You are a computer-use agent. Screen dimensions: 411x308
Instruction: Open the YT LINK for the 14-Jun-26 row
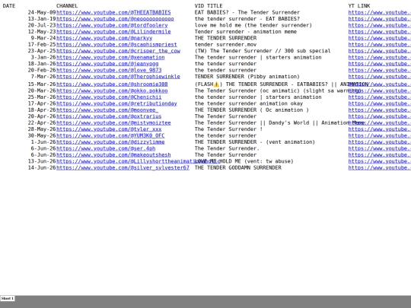coord(380,167)
